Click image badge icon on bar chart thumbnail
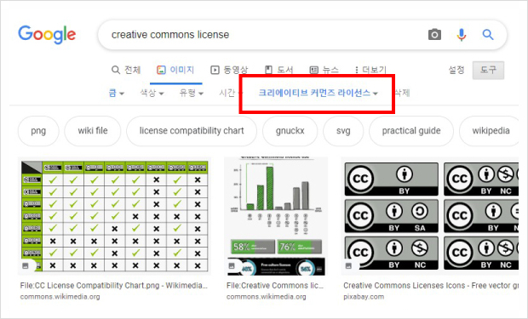Image resolution: width=528 pixels, height=319 pixels. 232,265
